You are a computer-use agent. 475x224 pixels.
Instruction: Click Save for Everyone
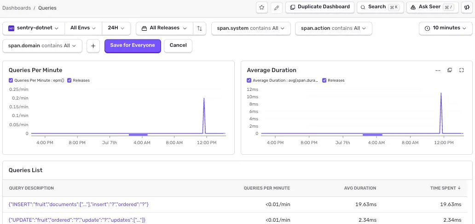click(133, 45)
